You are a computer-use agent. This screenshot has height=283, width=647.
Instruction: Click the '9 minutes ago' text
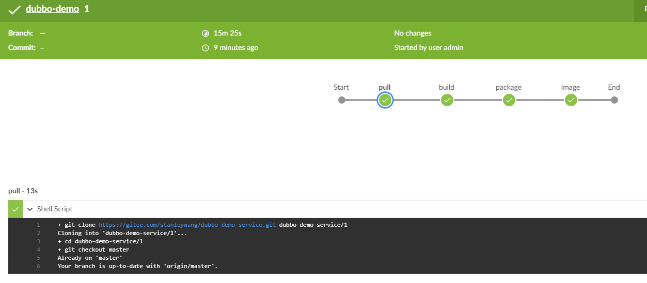pyautogui.click(x=236, y=47)
